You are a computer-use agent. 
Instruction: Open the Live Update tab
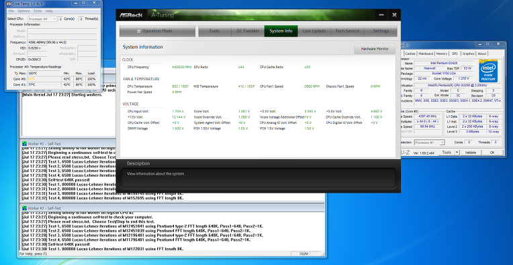click(x=314, y=31)
